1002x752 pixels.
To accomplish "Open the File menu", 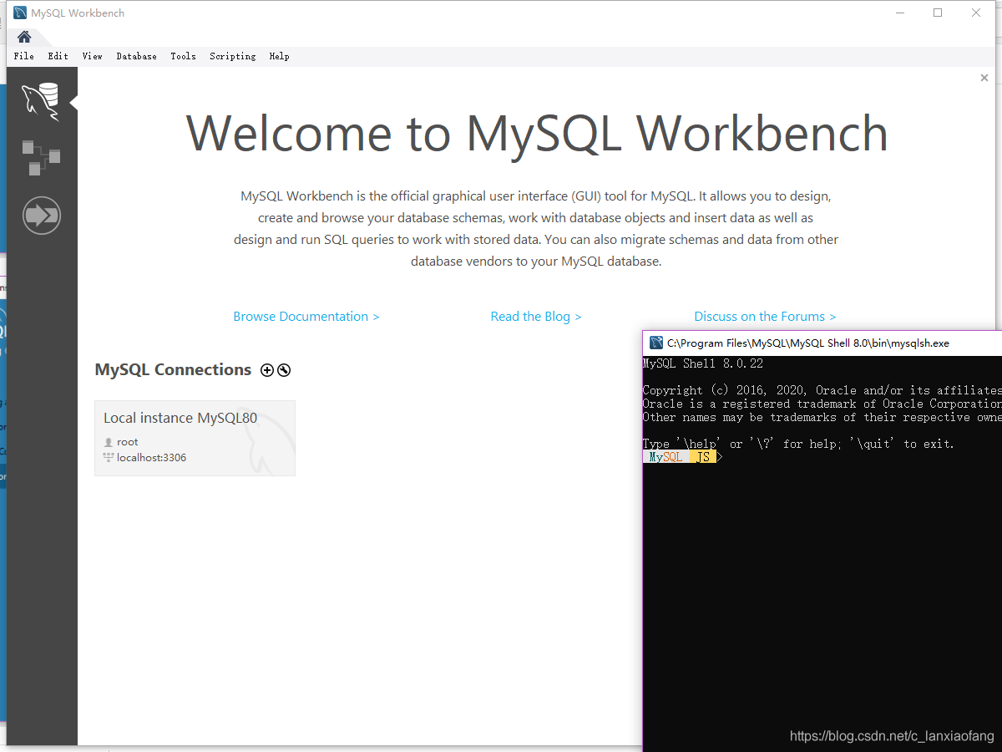I will click(x=24, y=56).
